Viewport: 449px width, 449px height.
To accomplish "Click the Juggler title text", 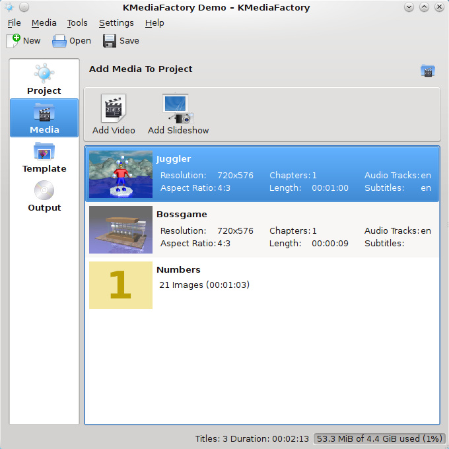I will click(x=174, y=159).
